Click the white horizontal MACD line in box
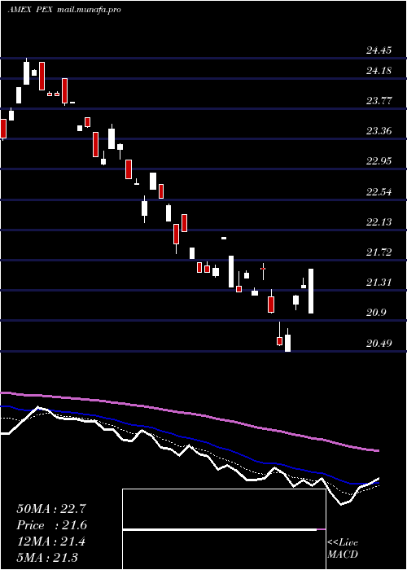Image resolution: width=407 pixels, height=570 pixels. point(220,529)
